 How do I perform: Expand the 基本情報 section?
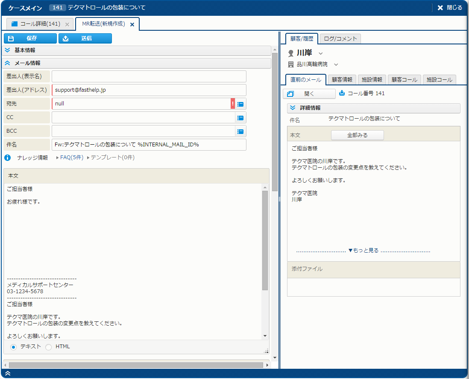[8, 50]
